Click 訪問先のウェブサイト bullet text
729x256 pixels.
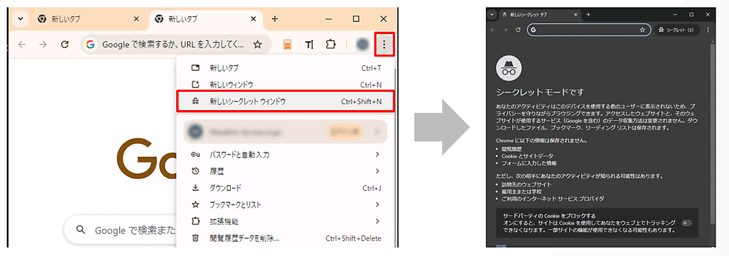527,184
